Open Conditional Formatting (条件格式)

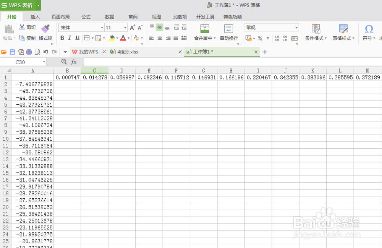(x=316, y=32)
